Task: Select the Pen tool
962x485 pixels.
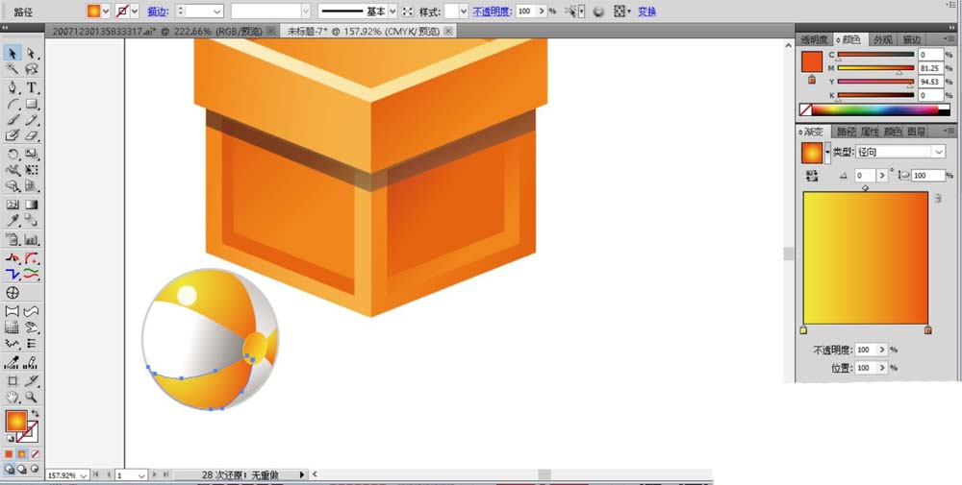Action: point(13,87)
